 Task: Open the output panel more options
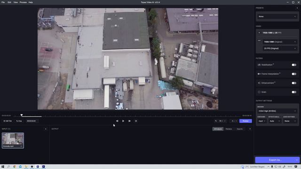(250, 129)
